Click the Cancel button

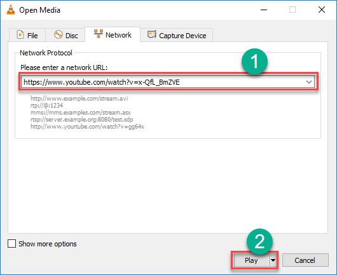(x=305, y=260)
